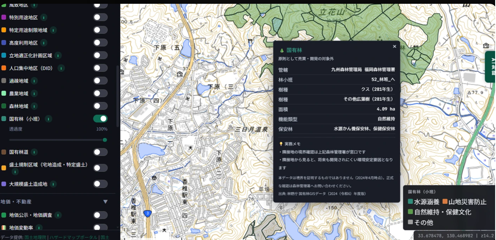
Task: Open info icon next to 森林地域
Action: [34, 106]
